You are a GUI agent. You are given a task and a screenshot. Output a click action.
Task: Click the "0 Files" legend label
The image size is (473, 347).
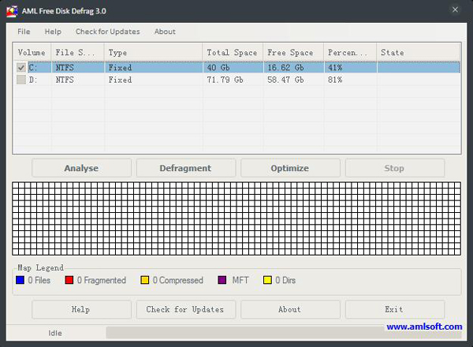(39, 280)
